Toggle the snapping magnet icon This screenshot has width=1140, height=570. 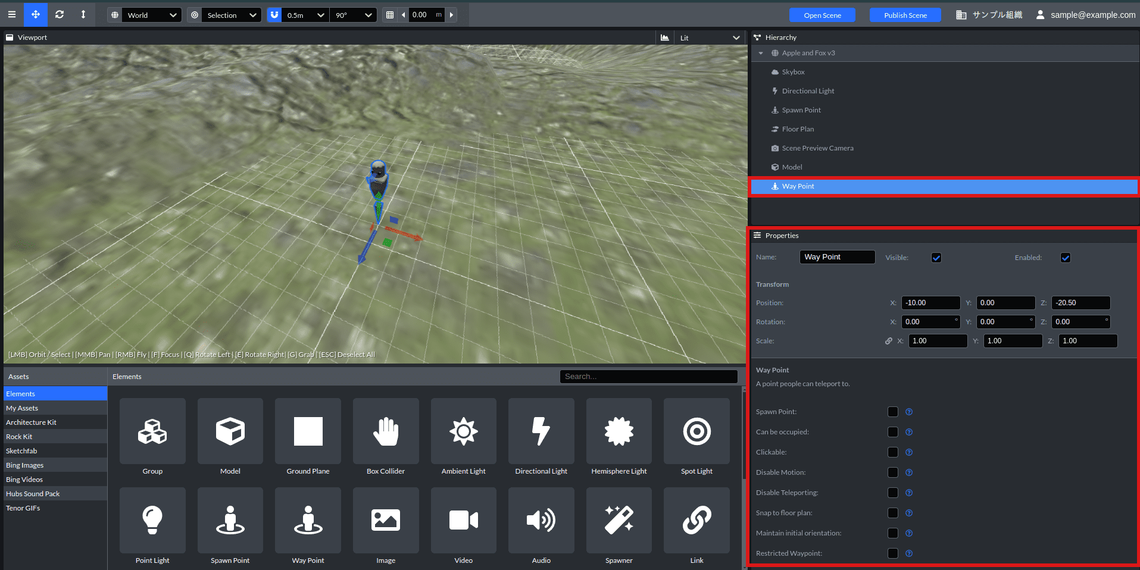274,15
